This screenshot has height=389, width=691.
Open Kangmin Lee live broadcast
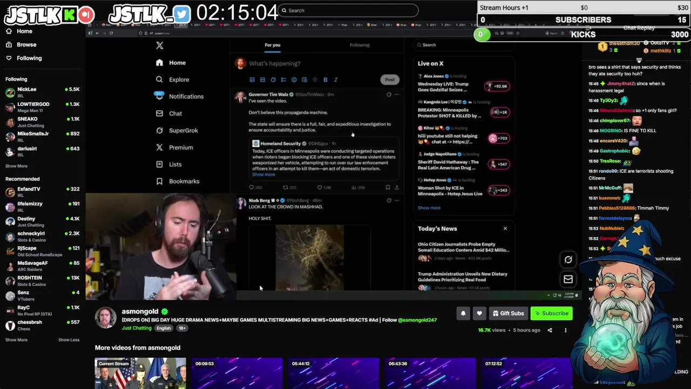(x=463, y=109)
